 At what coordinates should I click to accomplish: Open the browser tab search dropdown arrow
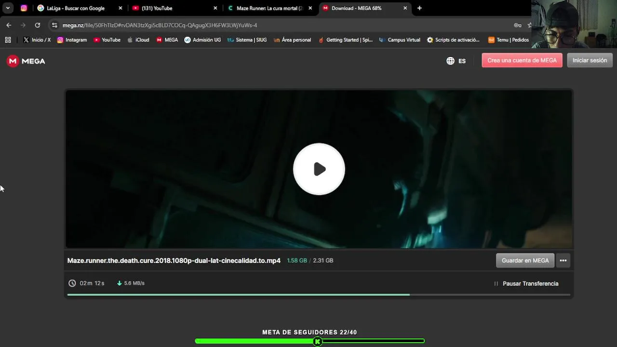pos(8,8)
